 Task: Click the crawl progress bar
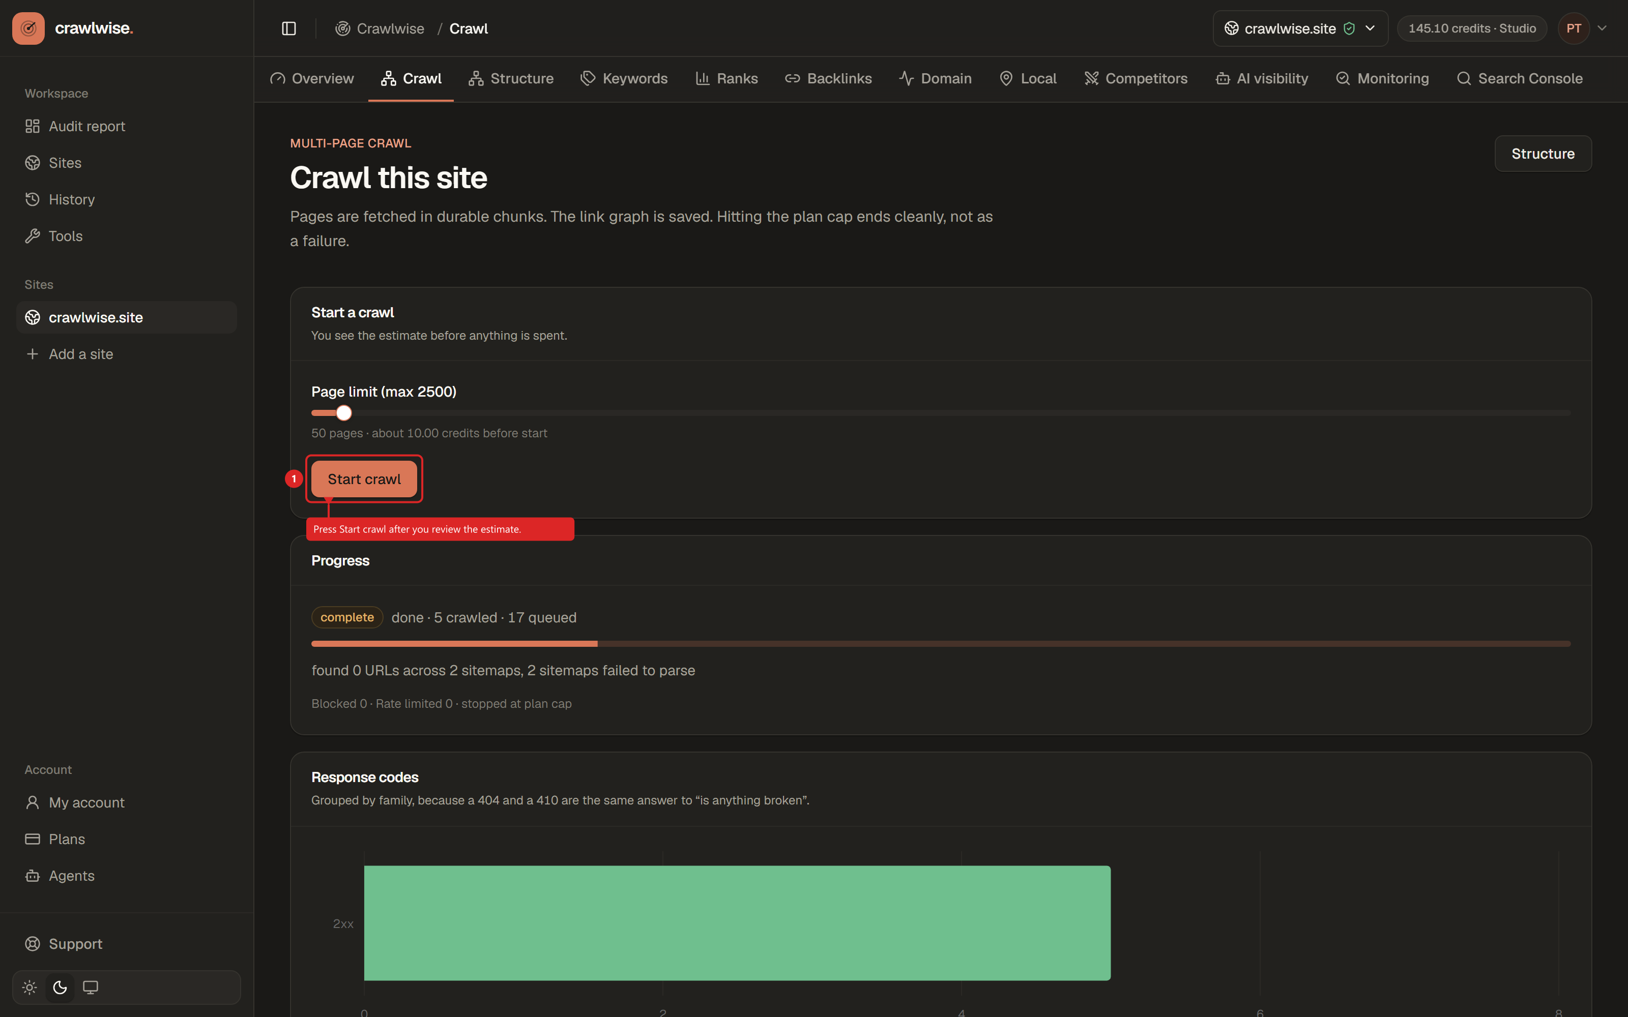(x=941, y=644)
